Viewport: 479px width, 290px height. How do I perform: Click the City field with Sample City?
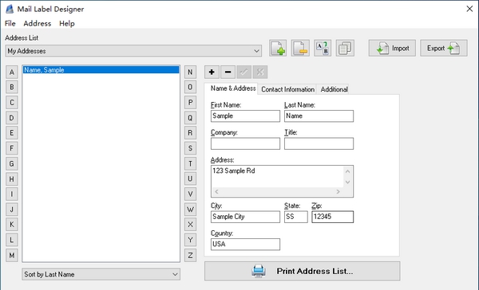point(245,217)
